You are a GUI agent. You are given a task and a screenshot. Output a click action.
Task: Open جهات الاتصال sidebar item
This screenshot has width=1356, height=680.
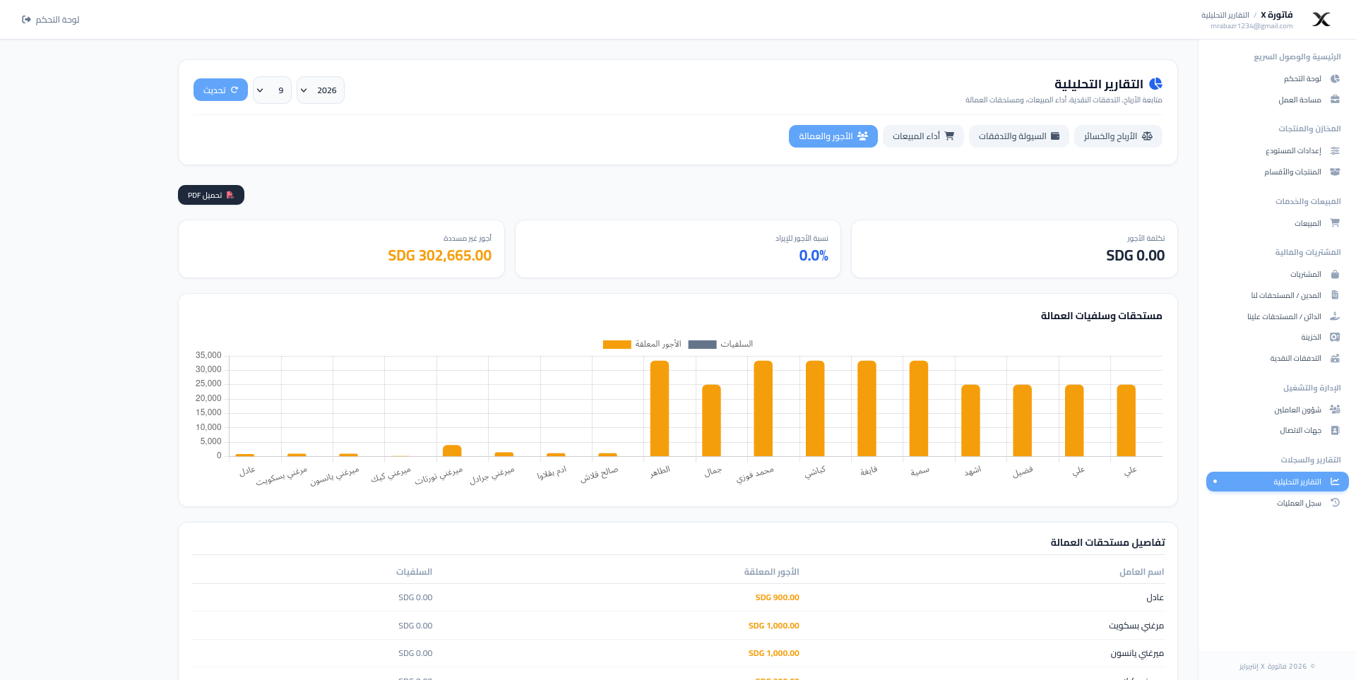pos(1277,430)
